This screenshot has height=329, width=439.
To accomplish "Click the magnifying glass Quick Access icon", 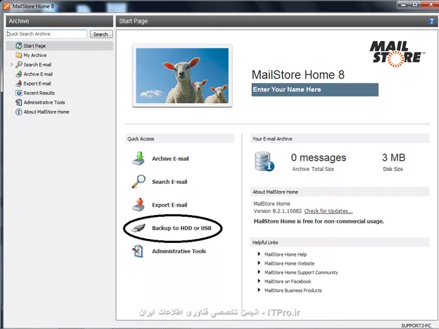I will 139,182.
